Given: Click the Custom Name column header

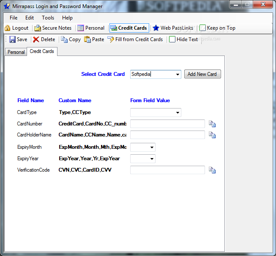Looking at the screenshot, I should click(x=75, y=100).
